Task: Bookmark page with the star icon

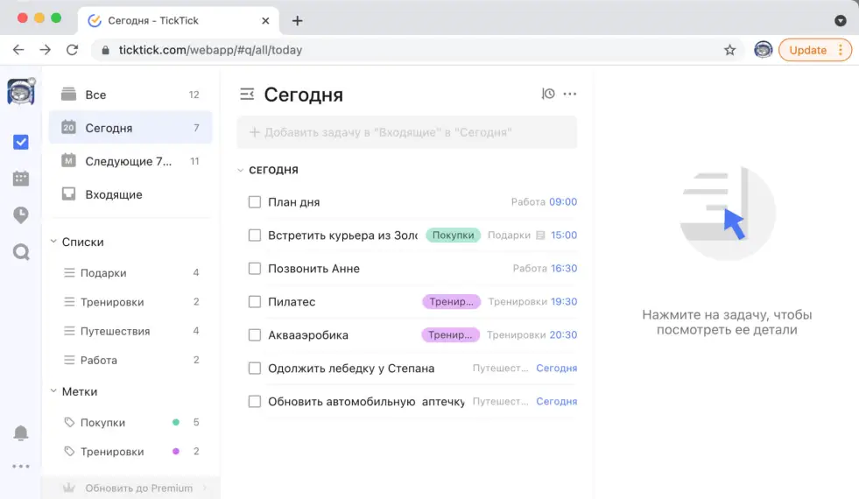Action: pos(729,50)
